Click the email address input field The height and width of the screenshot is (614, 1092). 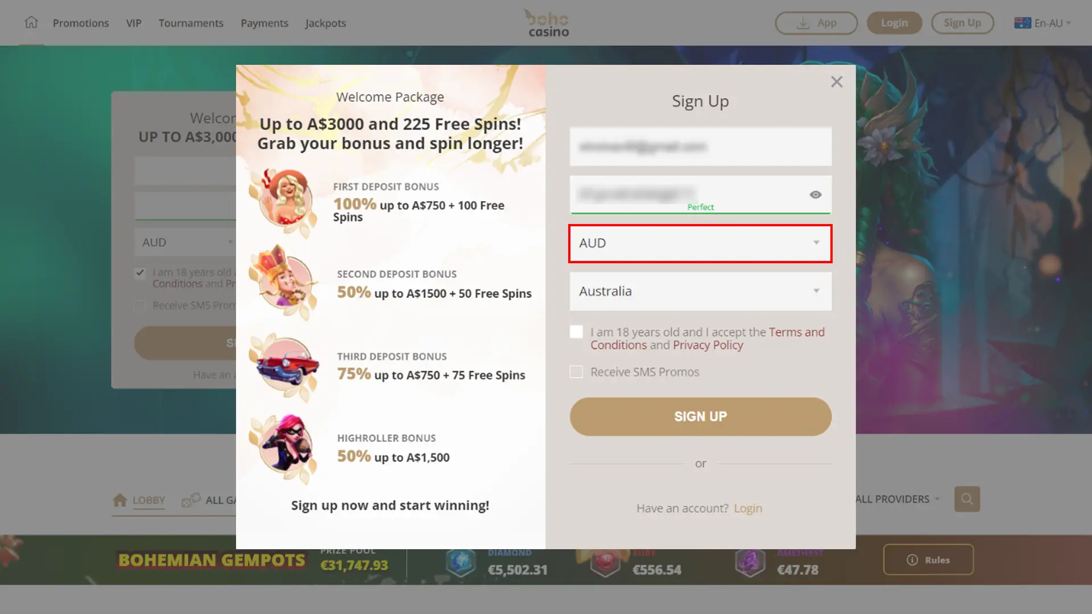pyautogui.click(x=701, y=146)
